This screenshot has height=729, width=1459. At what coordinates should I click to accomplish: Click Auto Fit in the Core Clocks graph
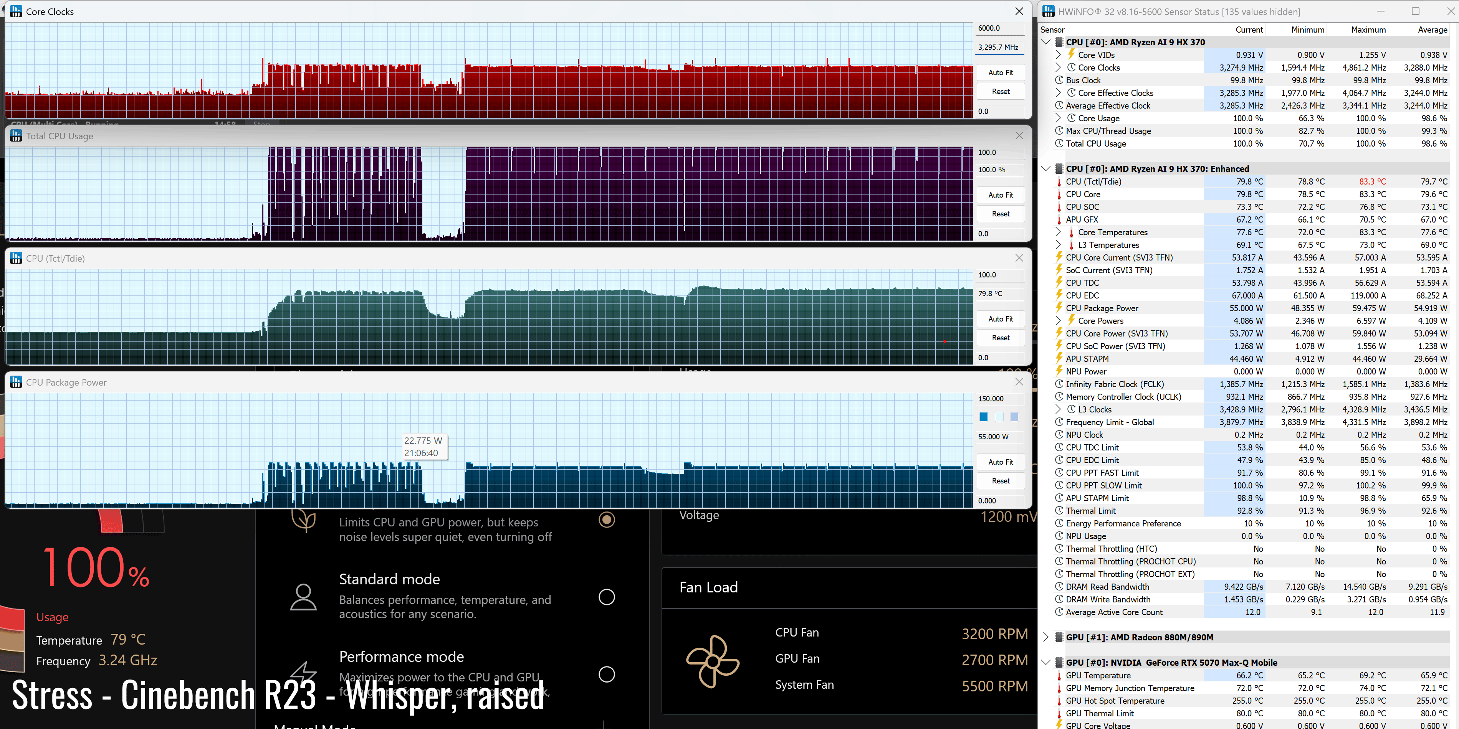point(1000,73)
